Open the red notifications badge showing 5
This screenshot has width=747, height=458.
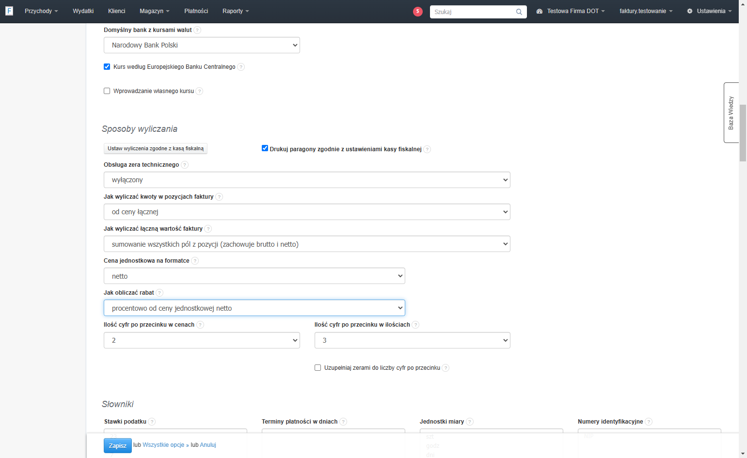point(418,11)
